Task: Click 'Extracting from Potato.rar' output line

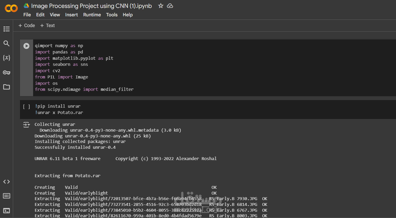Action: 68,176
